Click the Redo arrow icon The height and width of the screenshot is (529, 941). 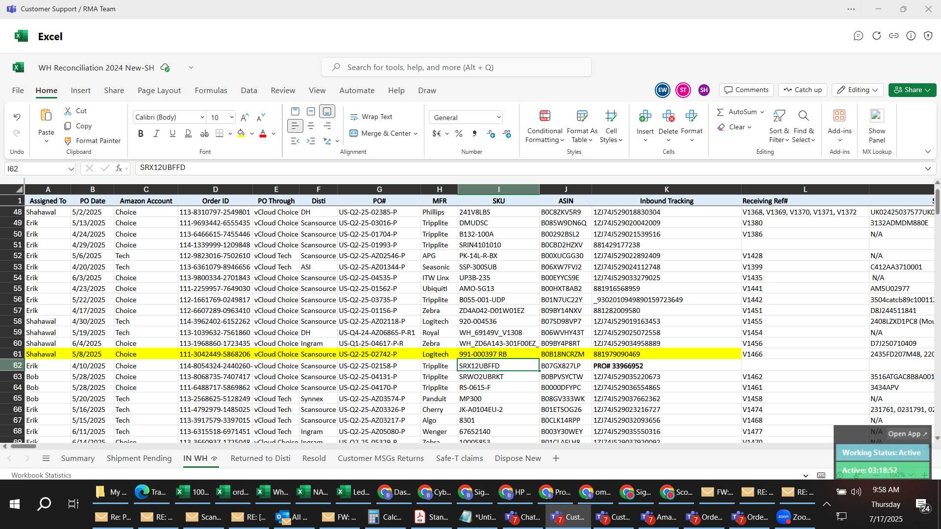(x=17, y=133)
